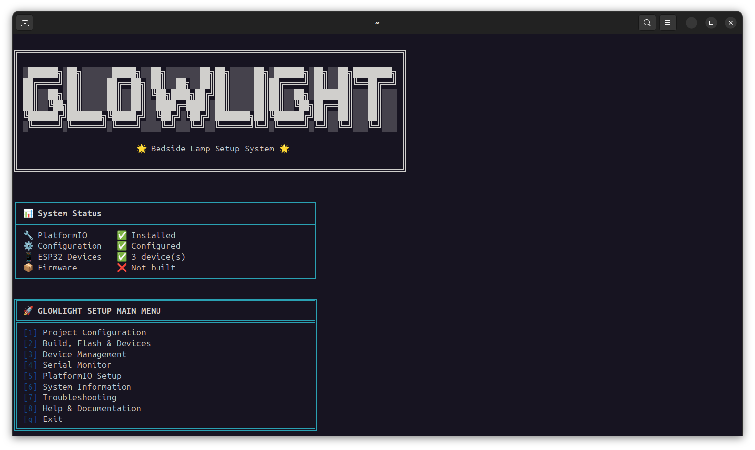Click the [3] key label
The width and height of the screenshot is (755, 450).
tap(31, 354)
